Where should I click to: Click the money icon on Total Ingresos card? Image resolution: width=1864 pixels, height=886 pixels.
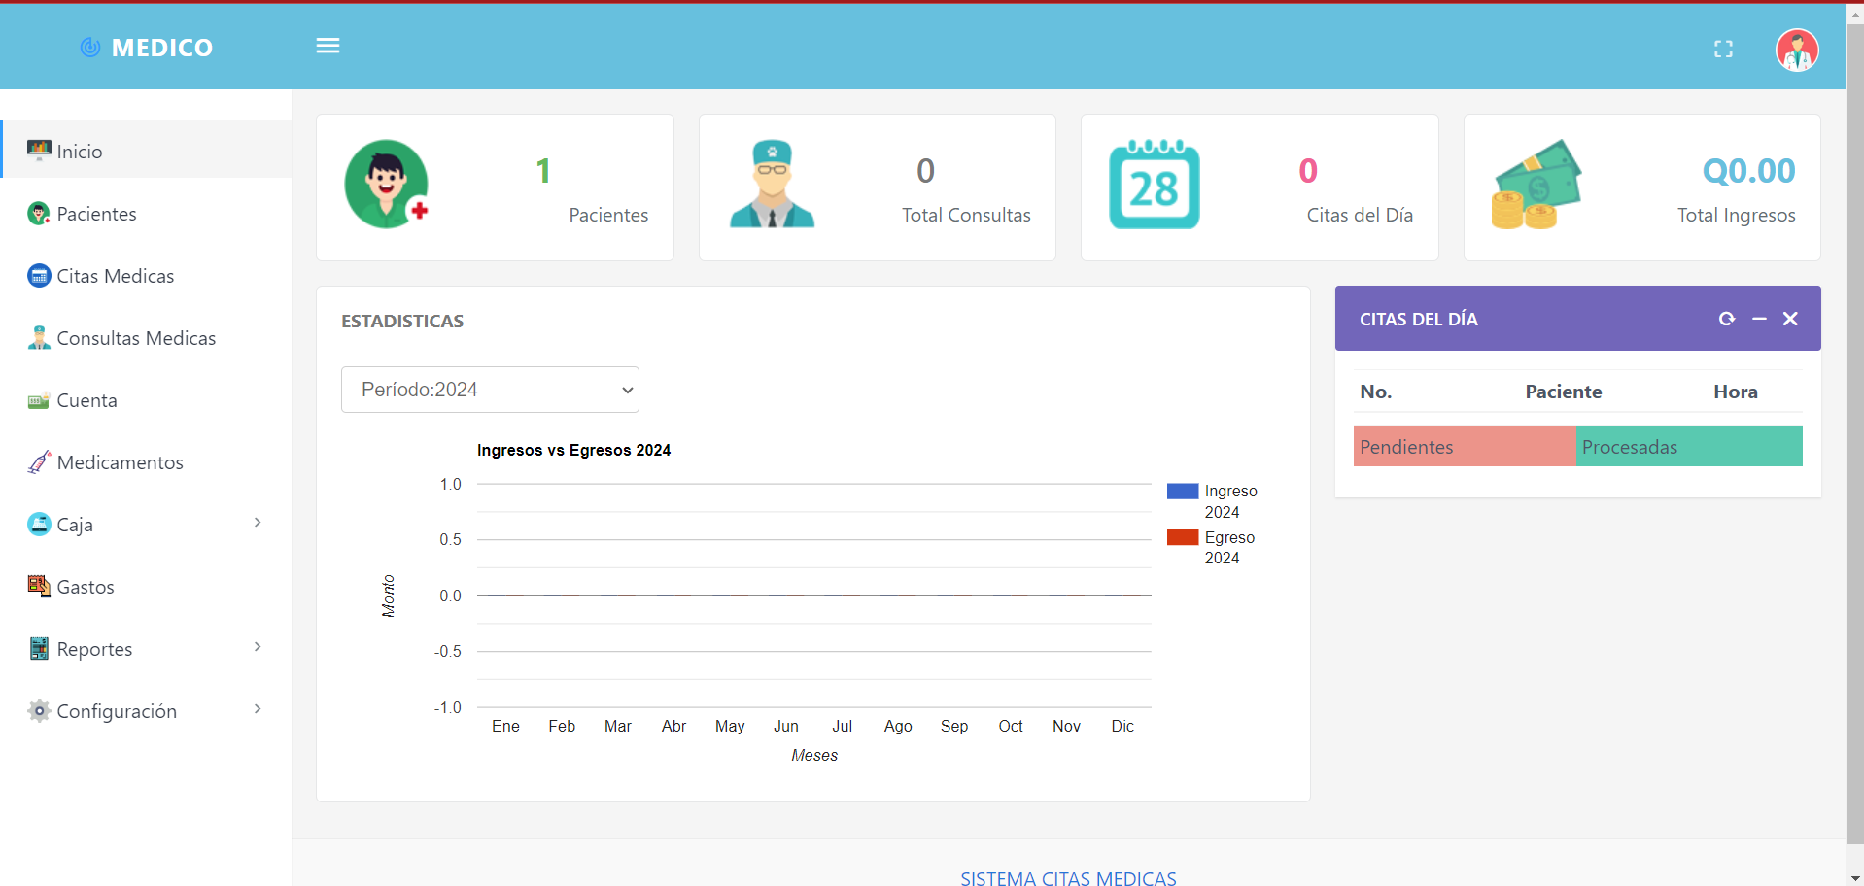(x=1536, y=185)
